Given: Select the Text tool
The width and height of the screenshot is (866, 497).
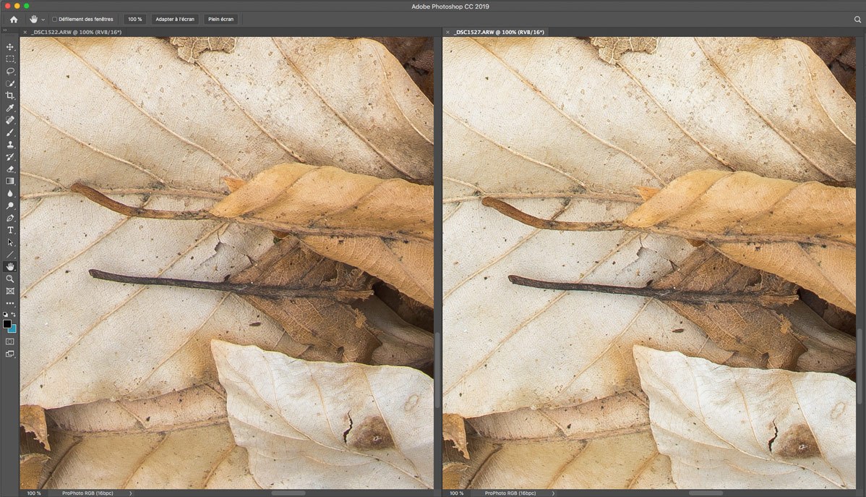Looking at the screenshot, I should [10, 230].
